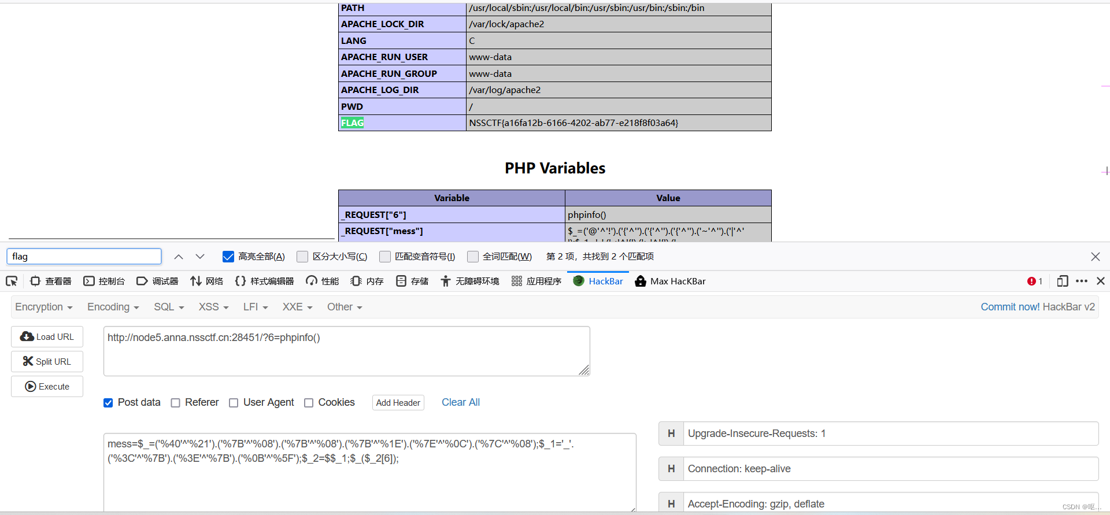Enable 匹配变音符号 diacritics checkbox
This screenshot has height=515, width=1110.
click(385, 257)
